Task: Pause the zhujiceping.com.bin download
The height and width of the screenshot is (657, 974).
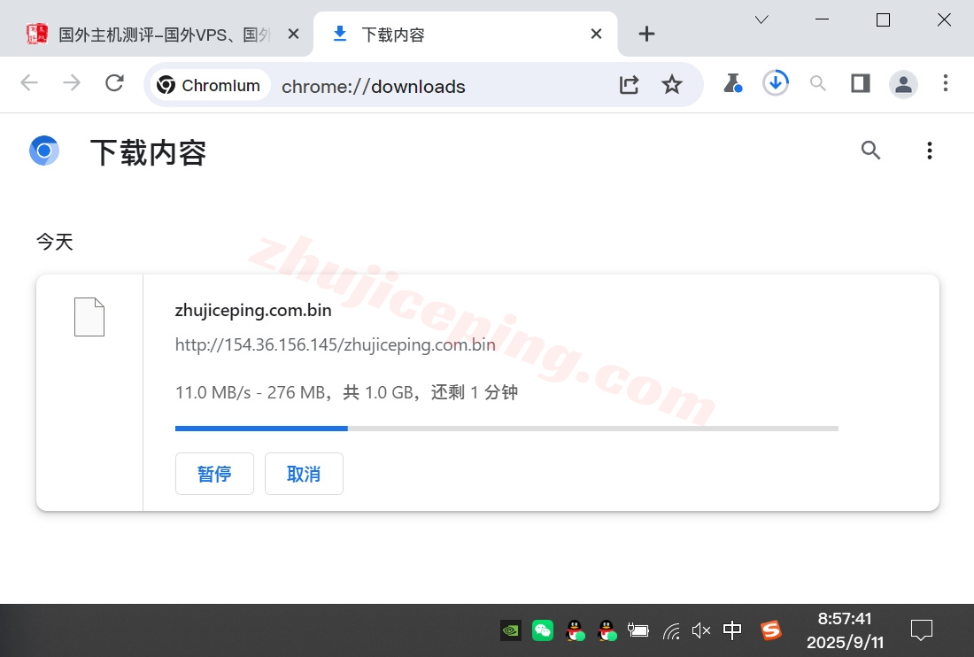Action: pyautogui.click(x=214, y=474)
